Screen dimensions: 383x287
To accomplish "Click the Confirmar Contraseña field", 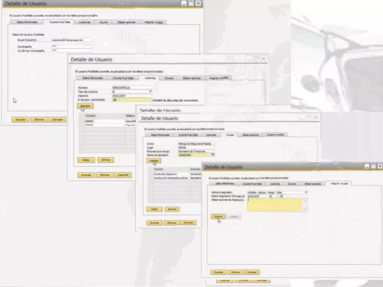I will point(71,50).
